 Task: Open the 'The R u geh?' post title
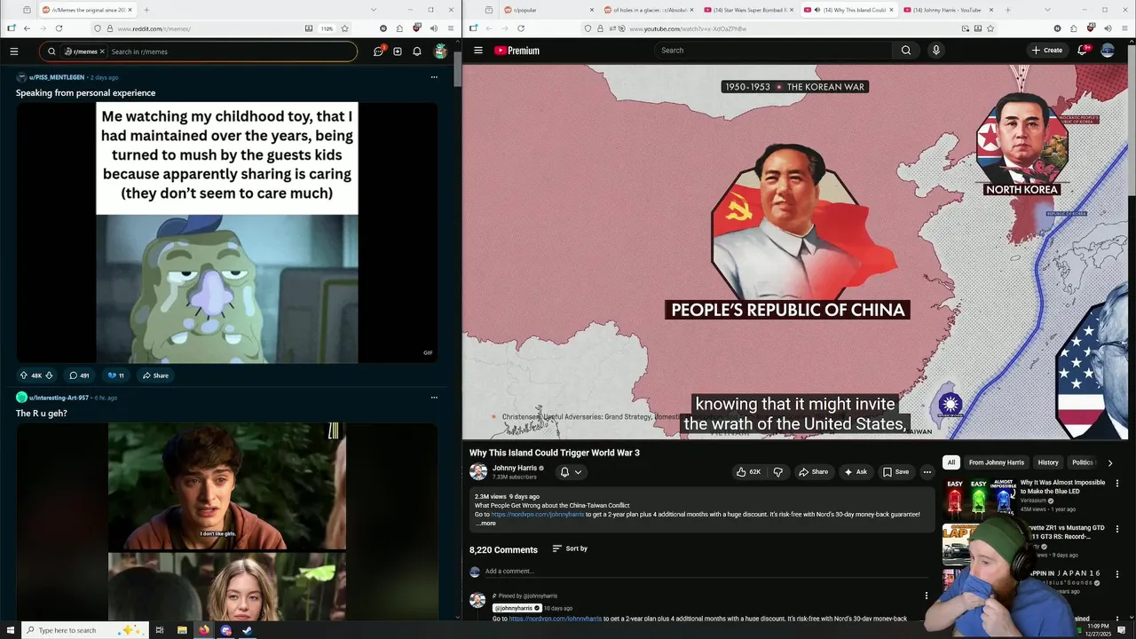[x=42, y=414]
